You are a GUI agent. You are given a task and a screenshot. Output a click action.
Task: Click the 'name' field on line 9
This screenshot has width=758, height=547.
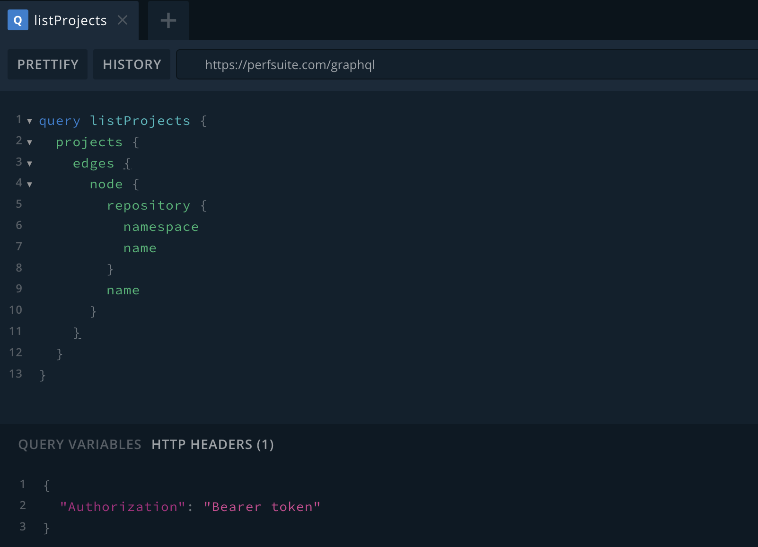(123, 290)
